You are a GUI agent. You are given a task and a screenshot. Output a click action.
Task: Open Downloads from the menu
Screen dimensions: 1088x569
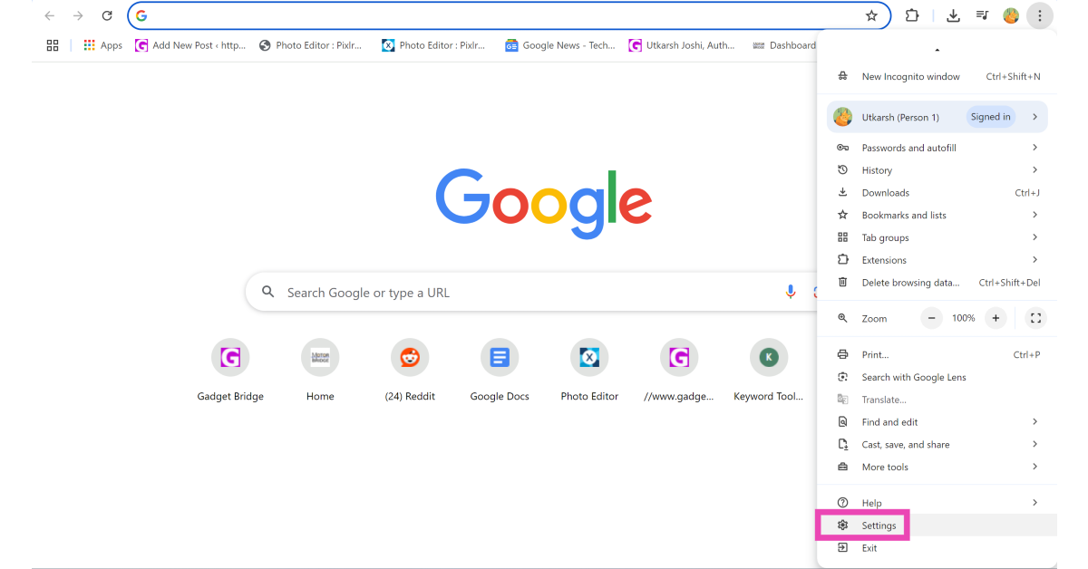coord(937,193)
